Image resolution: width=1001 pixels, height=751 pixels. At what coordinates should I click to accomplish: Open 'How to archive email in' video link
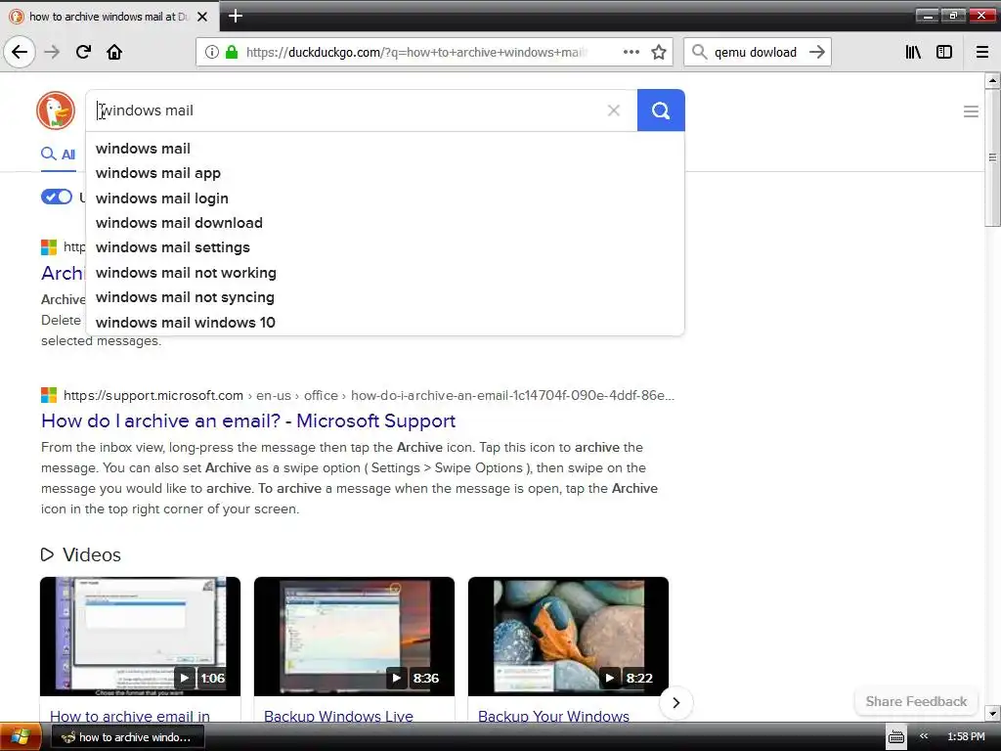point(130,716)
